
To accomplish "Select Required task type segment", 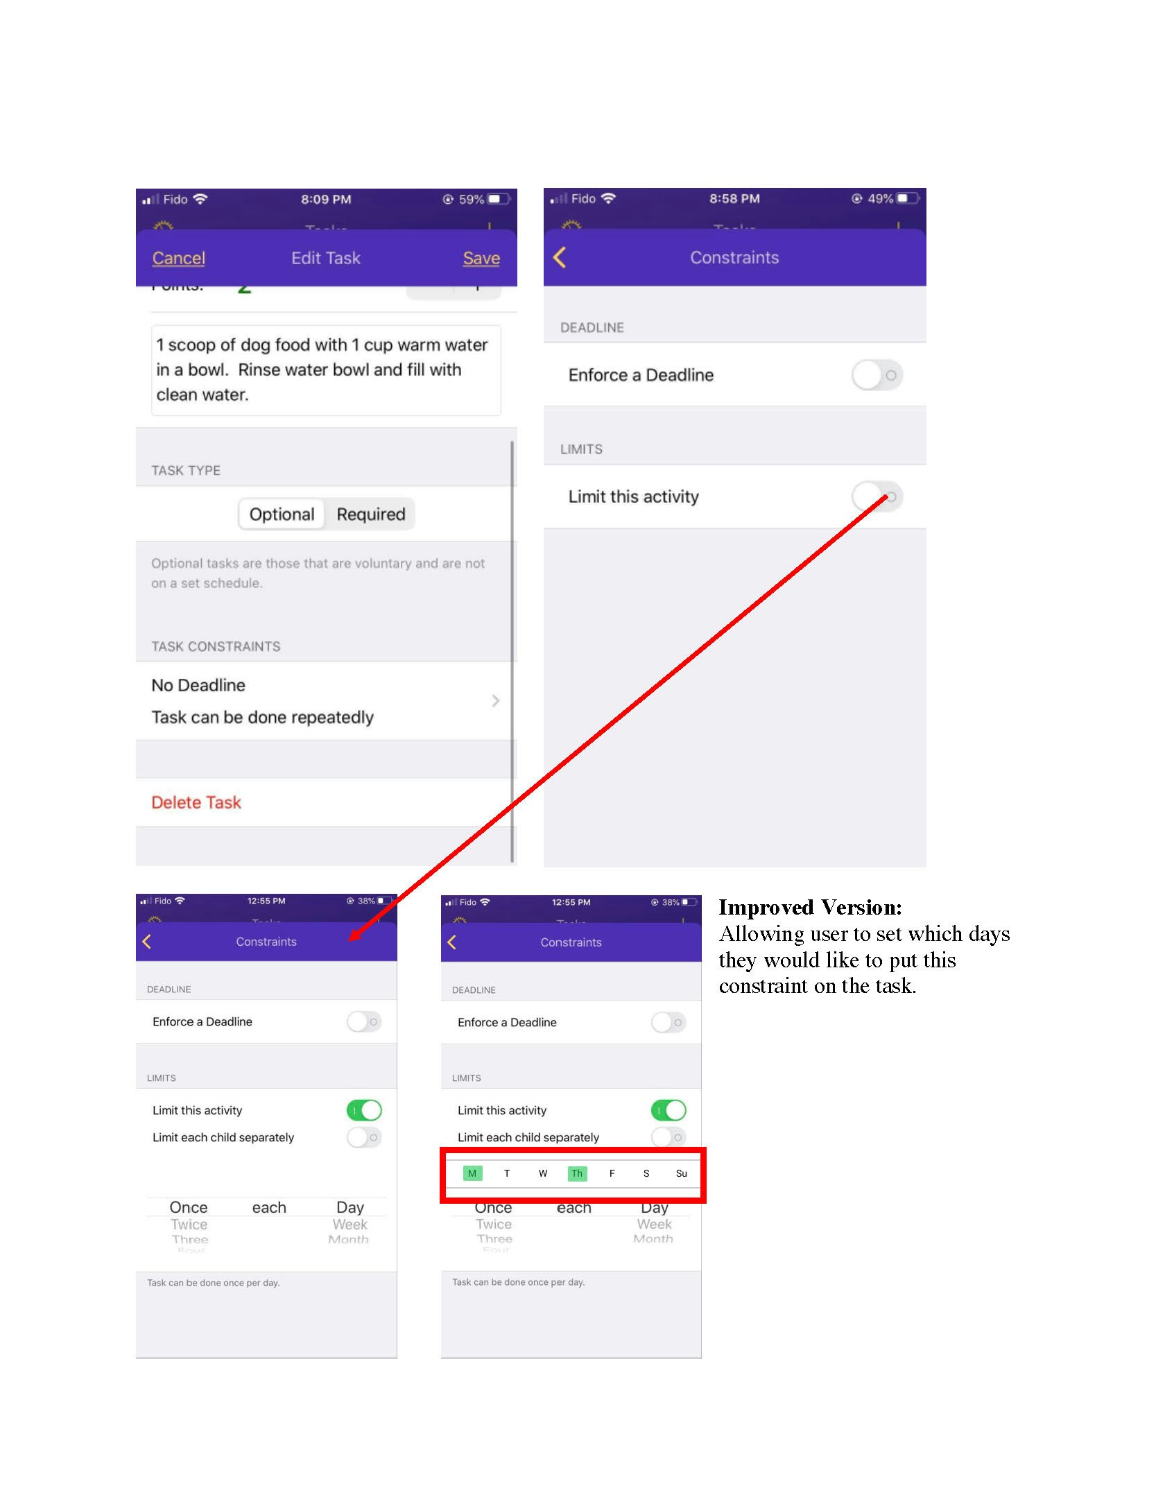I will (x=371, y=515).
